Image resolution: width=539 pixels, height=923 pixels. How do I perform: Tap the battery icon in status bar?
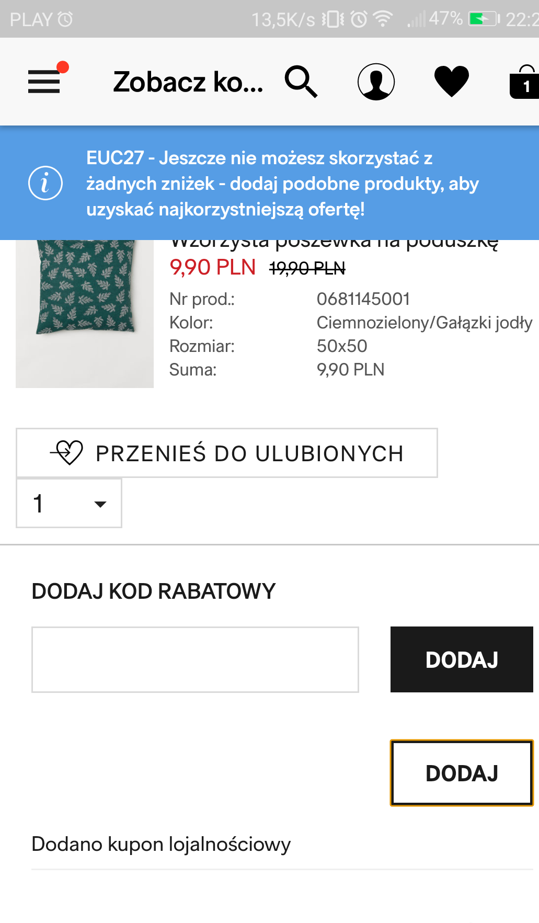(x=483, y=19)
